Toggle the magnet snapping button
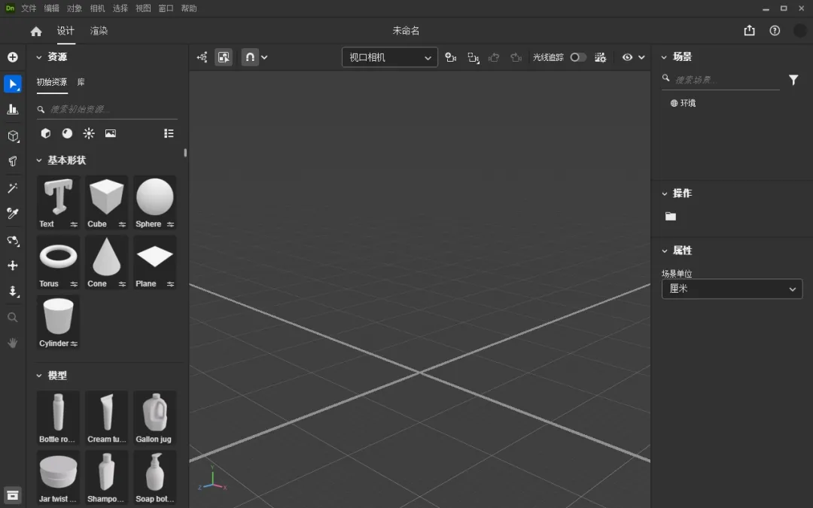Image resolution: width=813 pixels, height=508 pixels. (x=250, y=57)
